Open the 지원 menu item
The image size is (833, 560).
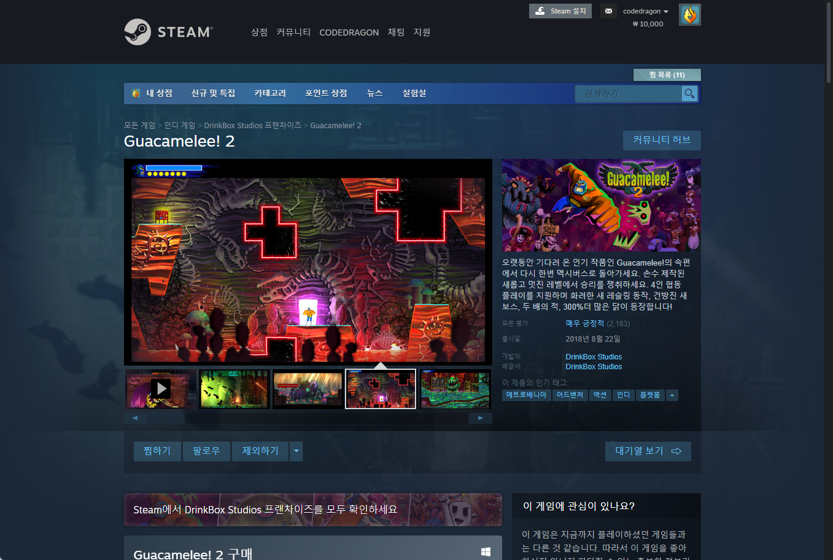click(x=422, y=32)
